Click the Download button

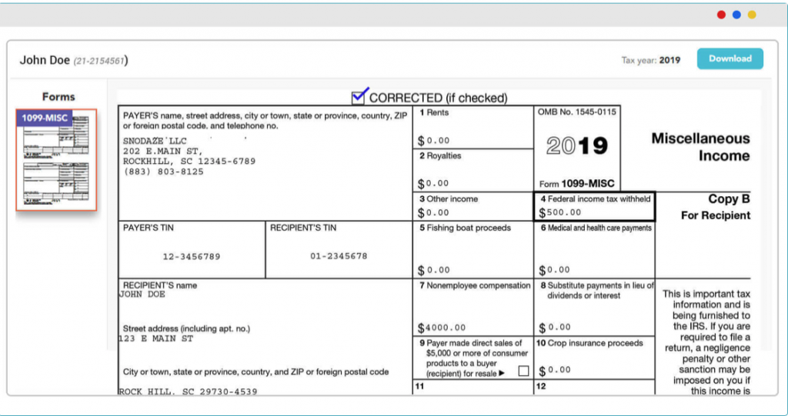tap(730, 58)
